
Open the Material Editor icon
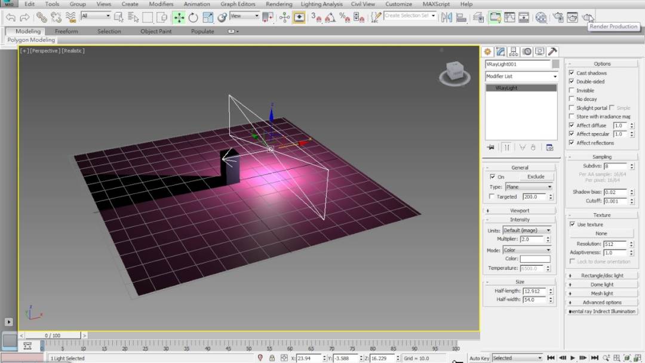pyautogui.click(x=541, y=17)
